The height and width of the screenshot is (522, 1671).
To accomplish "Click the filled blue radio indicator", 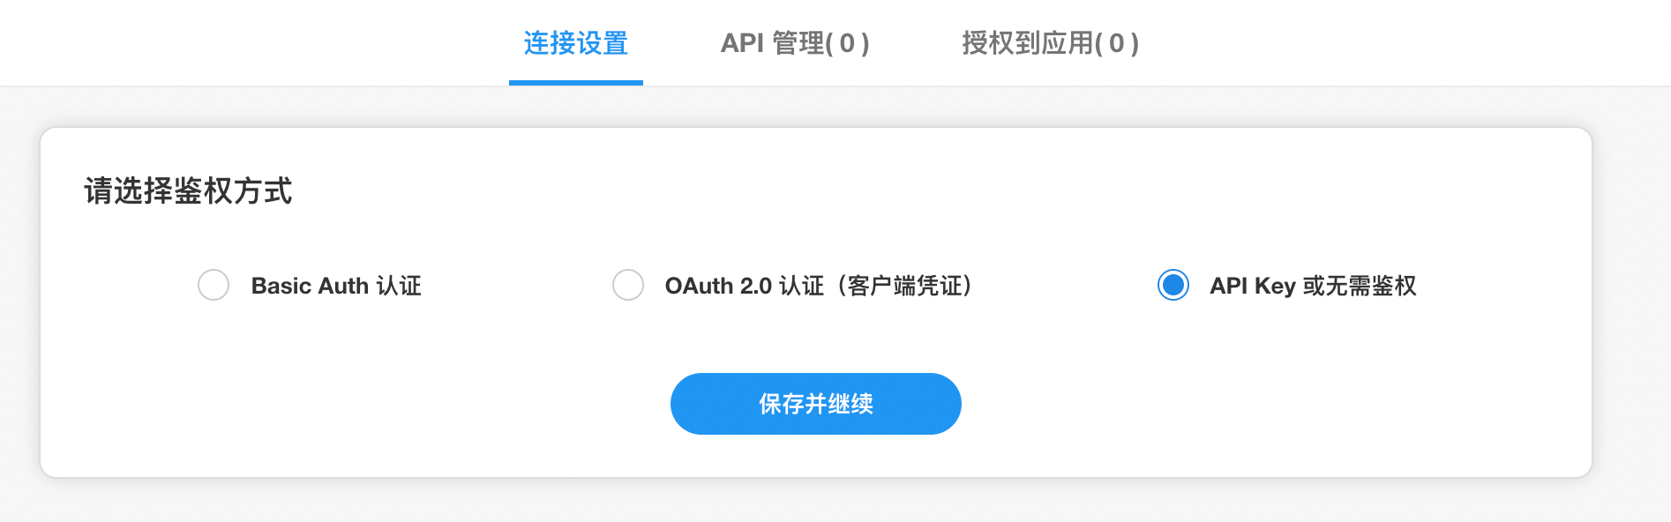I will pos(1173,286).
